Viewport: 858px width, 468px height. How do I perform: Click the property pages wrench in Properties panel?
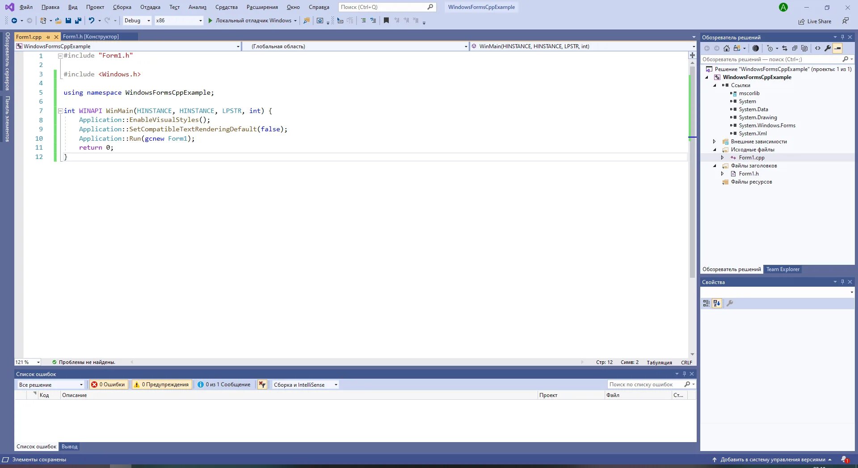point(730,303)
